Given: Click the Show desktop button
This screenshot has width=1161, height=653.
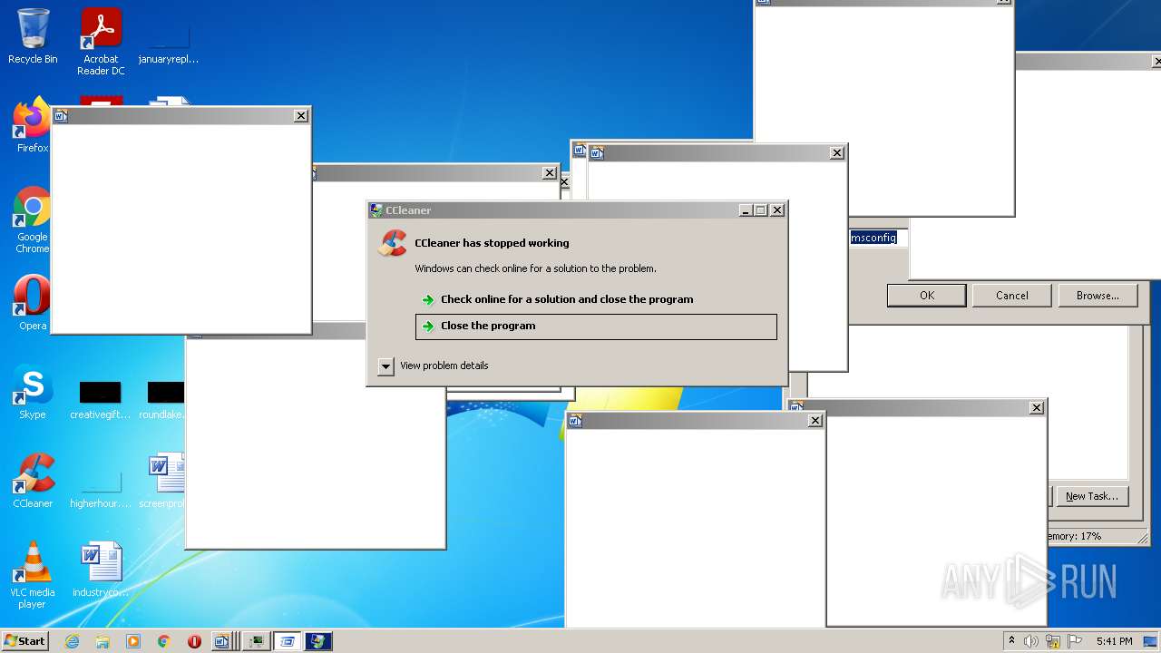Looking at the screenshot, I should click(x=1150, y=641).
